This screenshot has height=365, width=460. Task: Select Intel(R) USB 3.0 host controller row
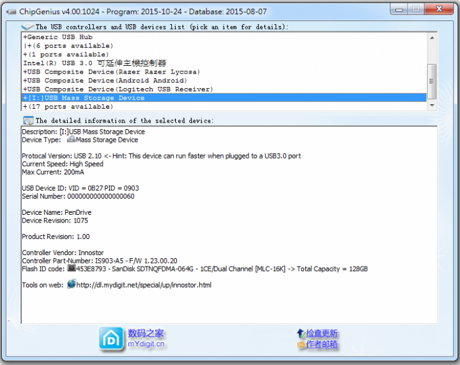pyautogui.click(x=224, y=63)
